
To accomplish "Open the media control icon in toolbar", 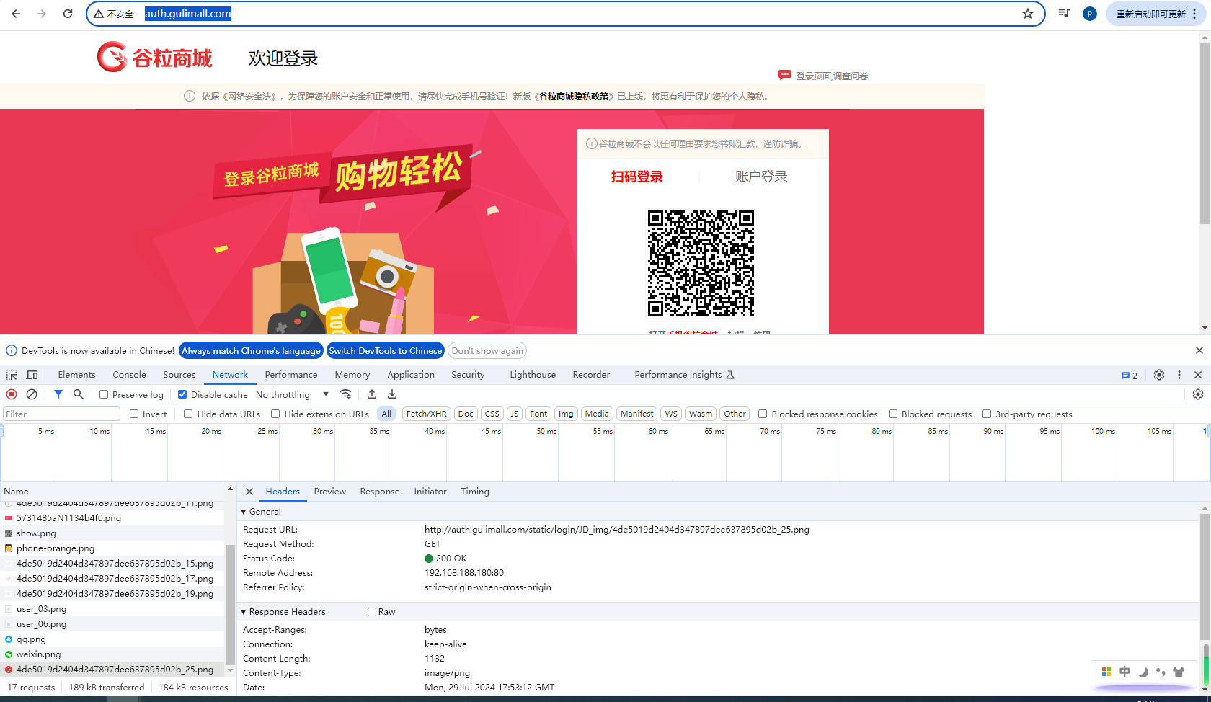I will click(1064, 14).
